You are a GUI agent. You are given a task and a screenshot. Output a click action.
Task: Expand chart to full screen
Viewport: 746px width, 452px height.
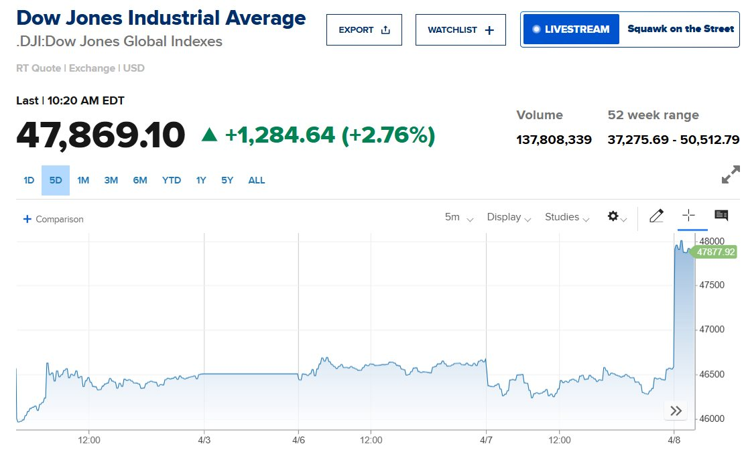click(x=730, y=174)
